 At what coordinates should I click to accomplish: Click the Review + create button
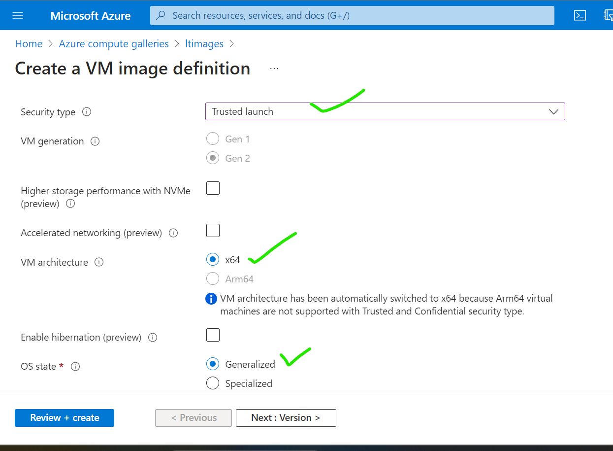[x=65, y=418]
